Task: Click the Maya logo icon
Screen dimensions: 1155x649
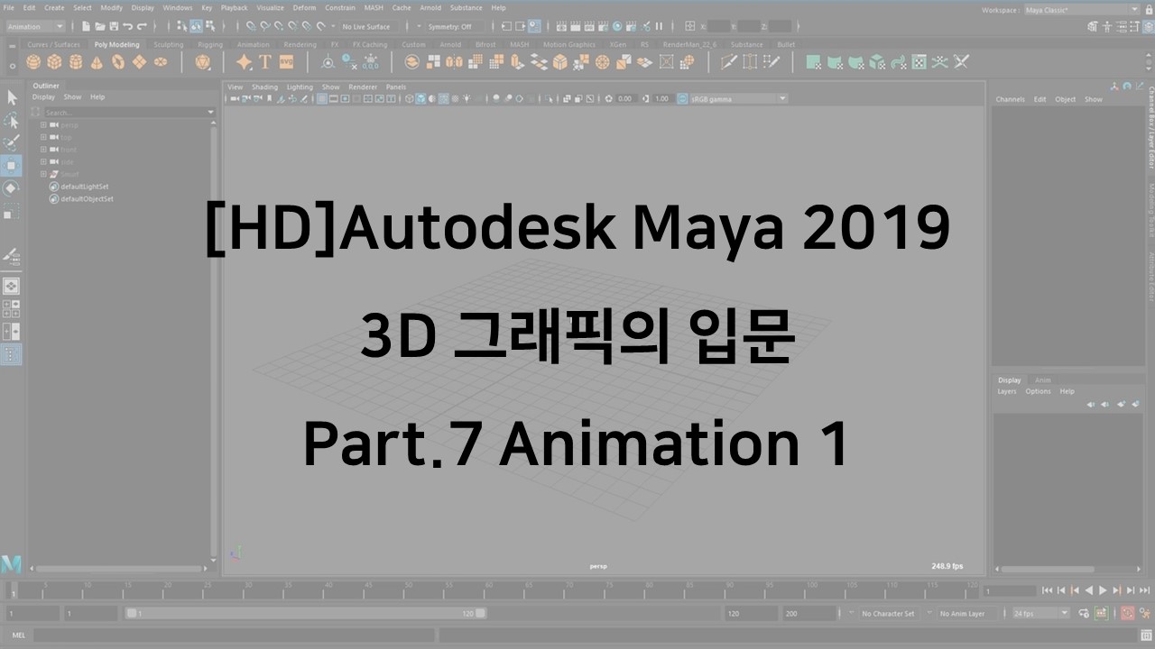Action: coord(11,564)
